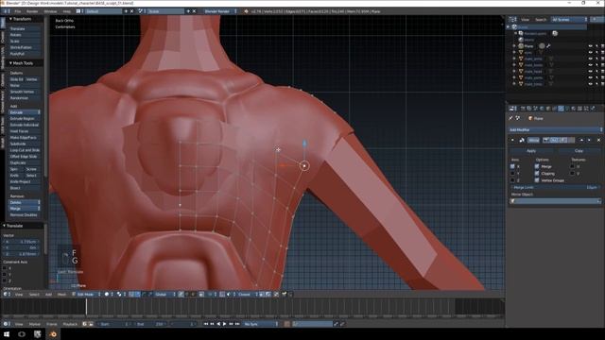Screen dimensions: 605x340
Task: Open the viewport shading mode selector
Action: pos(108,294)
